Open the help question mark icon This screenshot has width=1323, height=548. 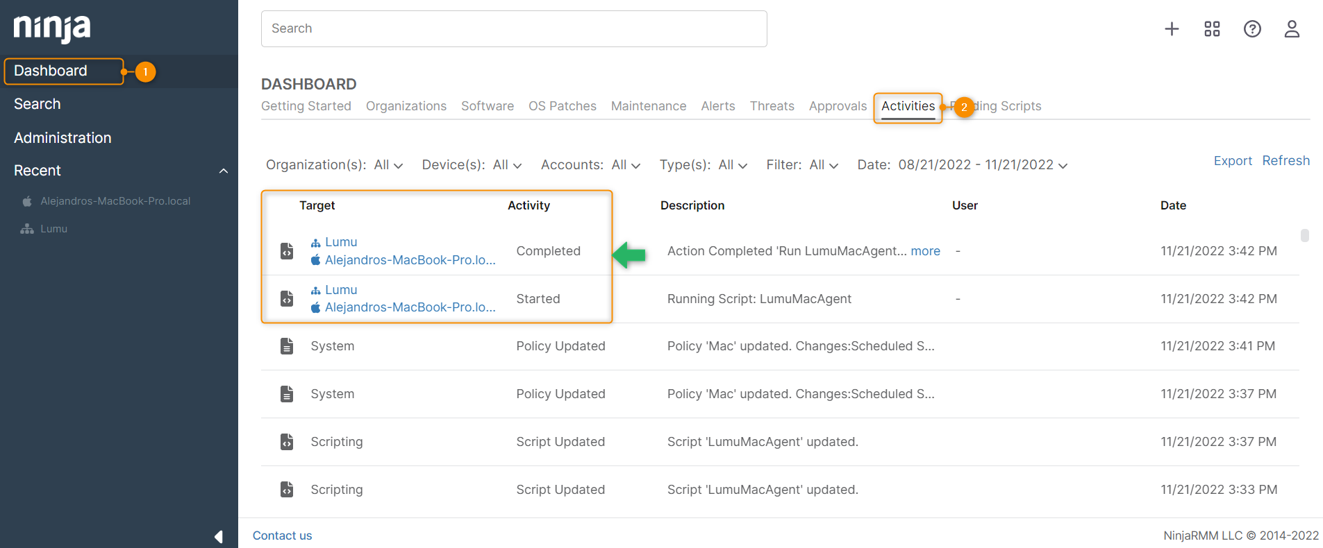coord(1252,28)
